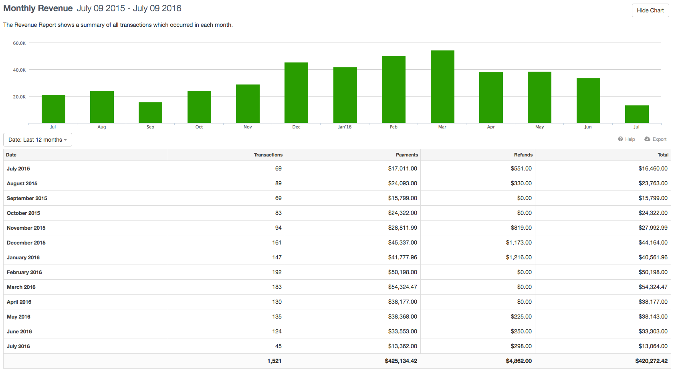The height and width of the screenshot is (377, 674).
Task: Select the short Jul 2016 bar
Action: point(637,114)
